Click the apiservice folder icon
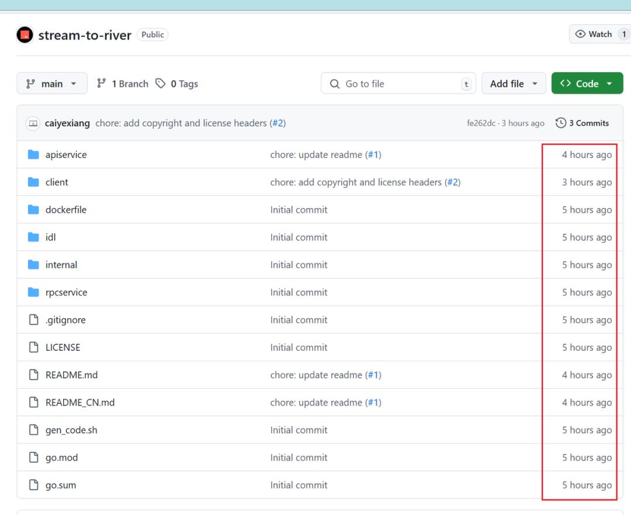The image size is (631, 515). 34,155
